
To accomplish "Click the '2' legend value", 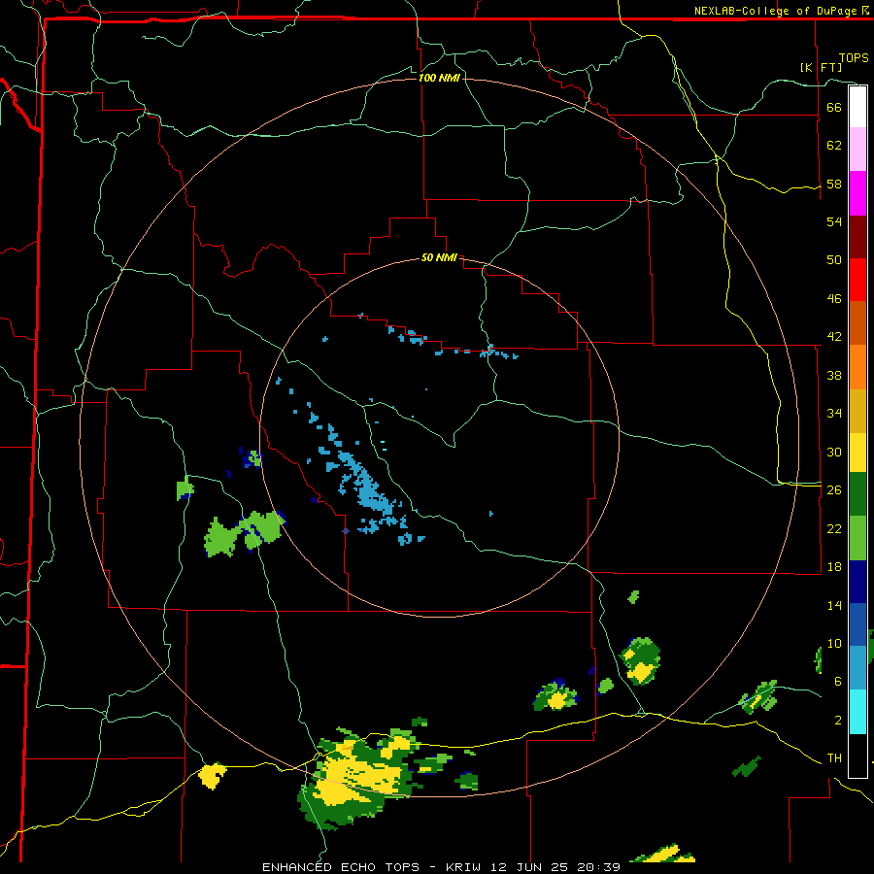I will pos(837,721).
